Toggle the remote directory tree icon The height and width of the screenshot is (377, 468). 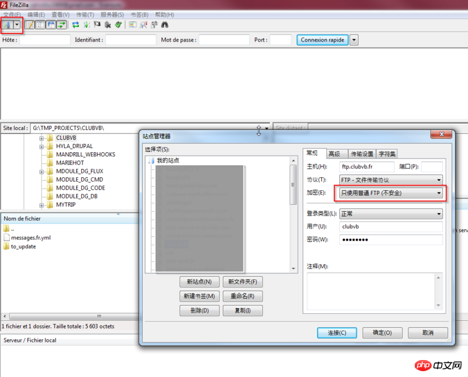[x=51, y=25]
